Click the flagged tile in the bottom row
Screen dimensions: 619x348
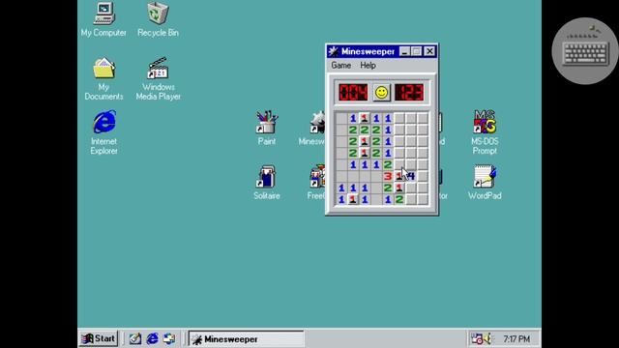point(352,200)
